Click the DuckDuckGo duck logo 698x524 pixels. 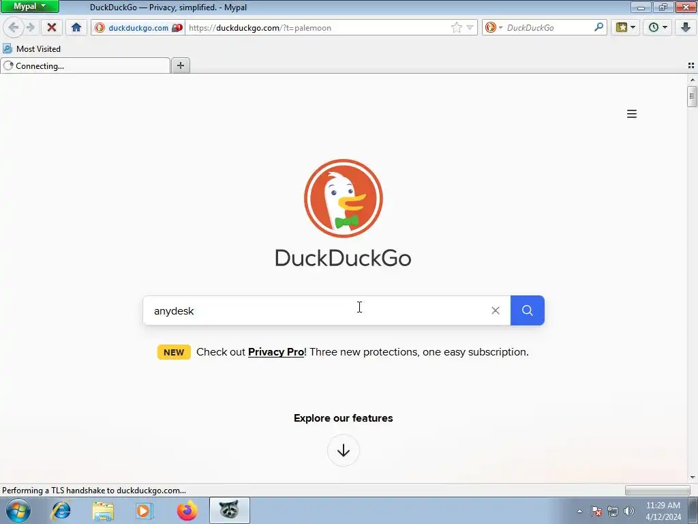tap(344, 199)
